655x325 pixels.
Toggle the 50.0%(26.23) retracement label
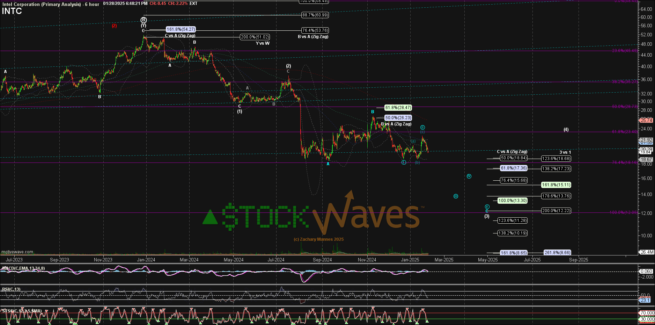click(x=398, y=118)
